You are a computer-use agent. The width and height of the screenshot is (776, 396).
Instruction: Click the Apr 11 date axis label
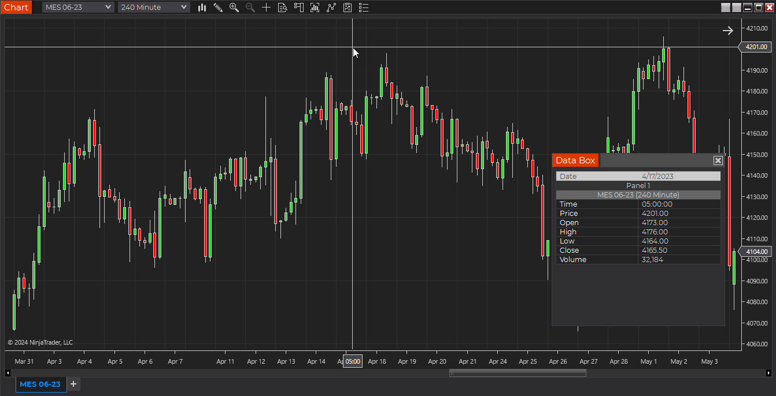click(x=226, y=361)
